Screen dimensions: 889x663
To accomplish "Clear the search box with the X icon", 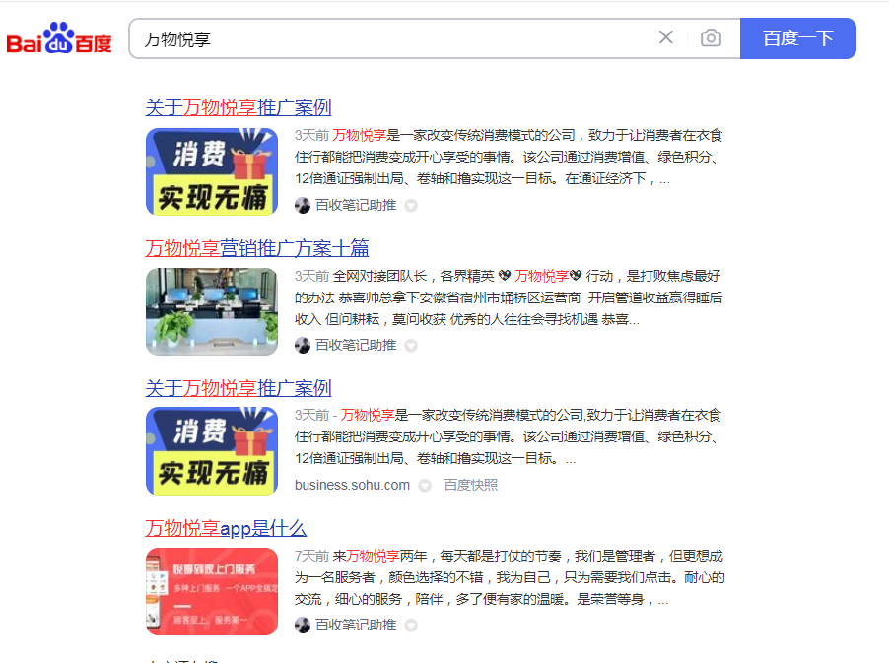I will click(x=666, y=37).
